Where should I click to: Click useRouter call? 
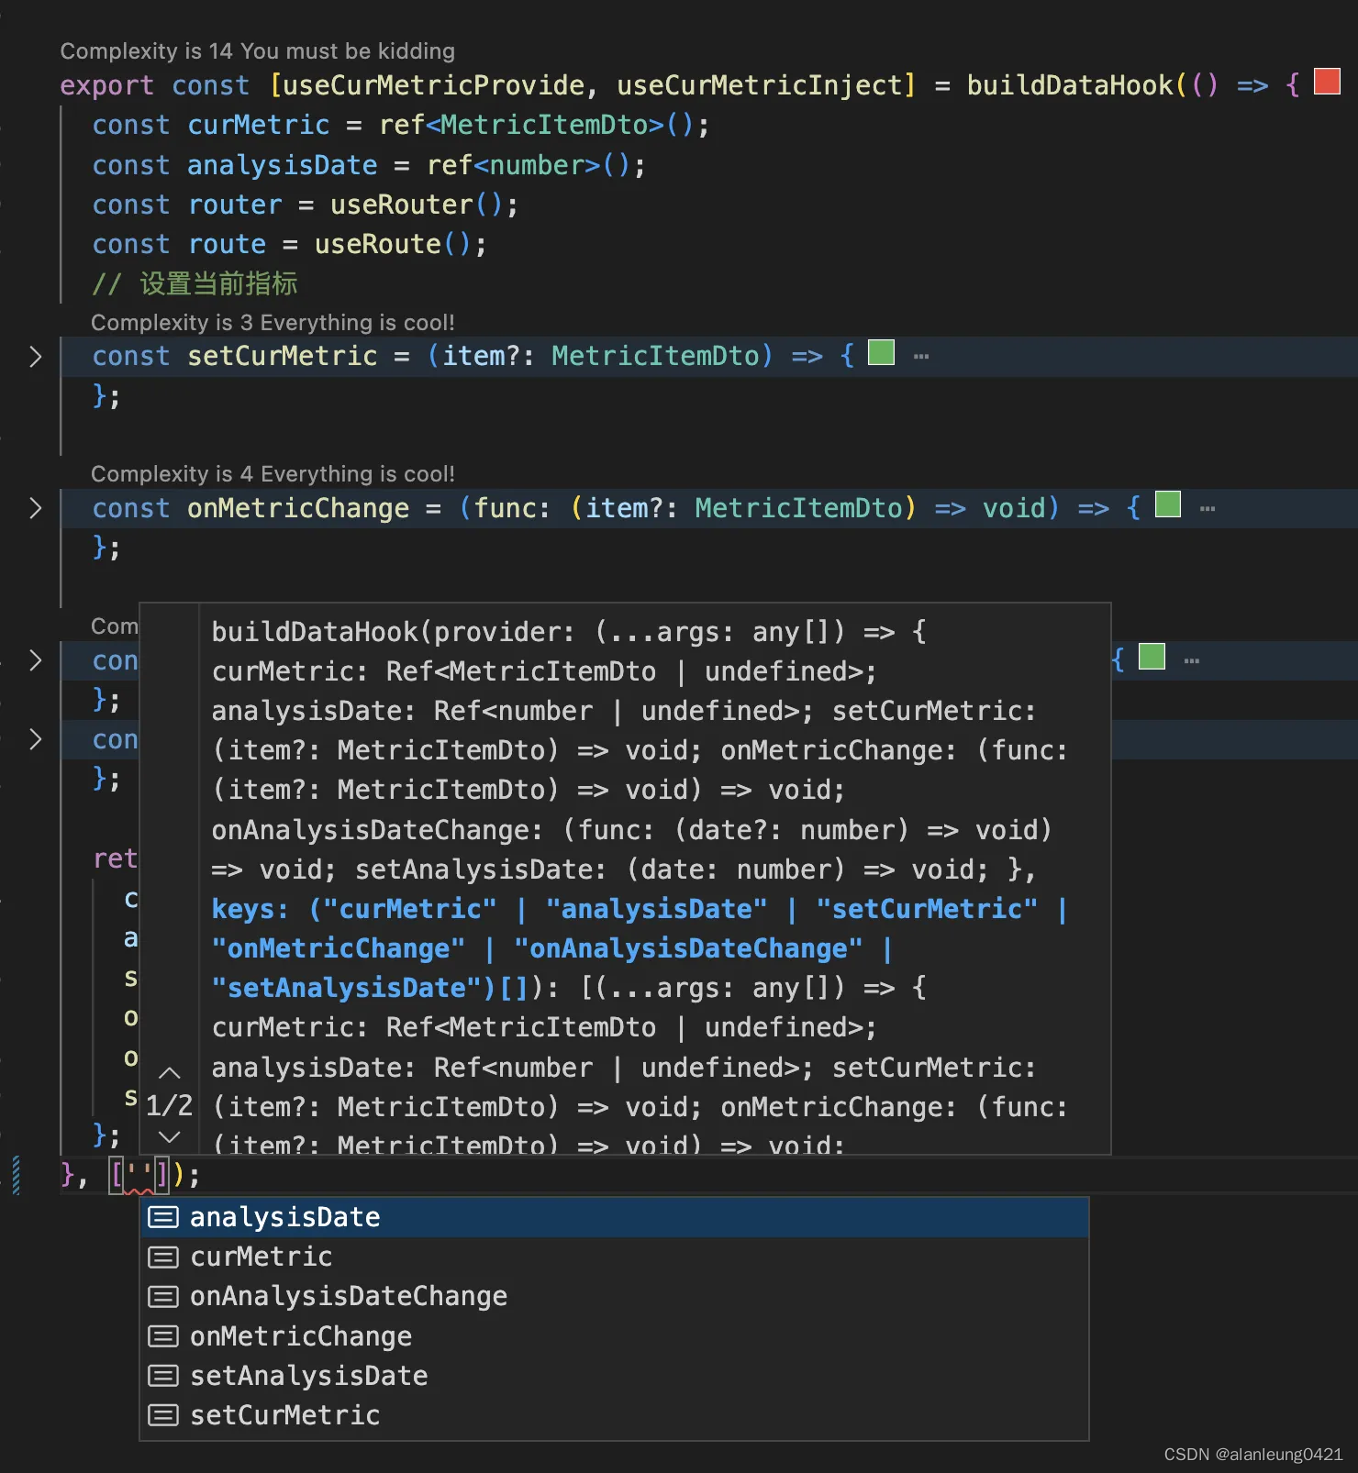[x=402, y=205]
